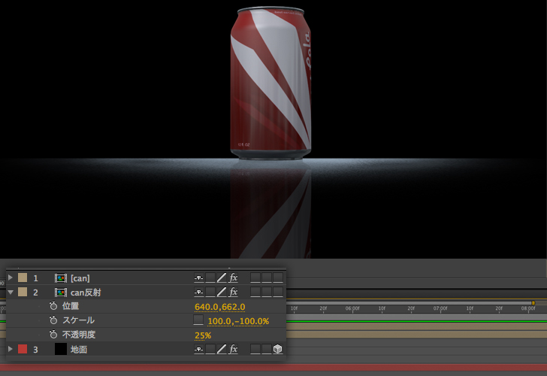547x376 pixels.
Task: Select the 地面 layer name
Action: [x=79, y=350]
